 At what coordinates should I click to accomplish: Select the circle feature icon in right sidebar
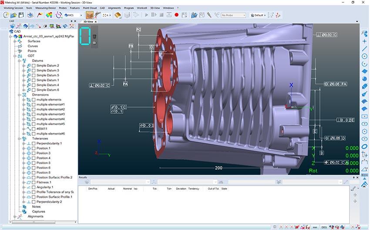point(365,56)
